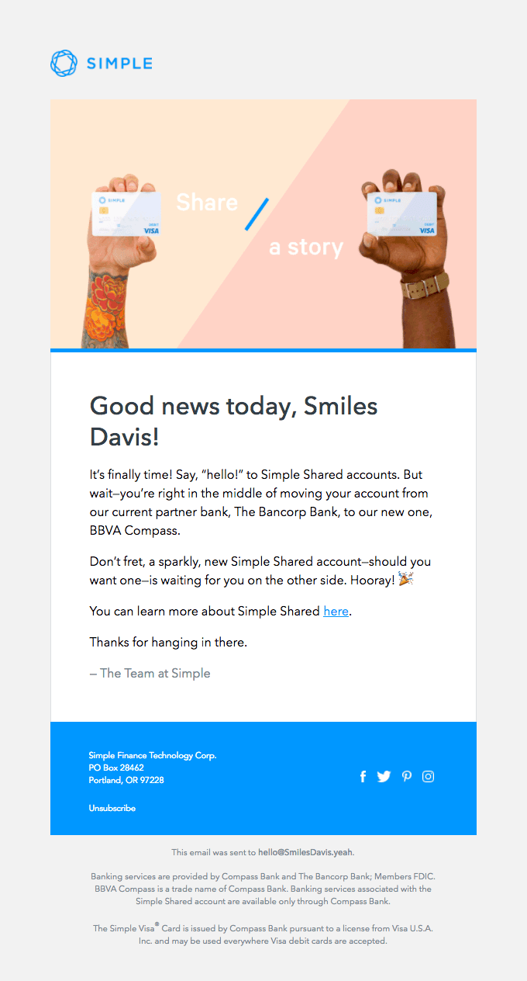Click the Visa debit card in tattooed hand
Image resolution: width=527 pixels, height=981 pixels.
[126, 213]
